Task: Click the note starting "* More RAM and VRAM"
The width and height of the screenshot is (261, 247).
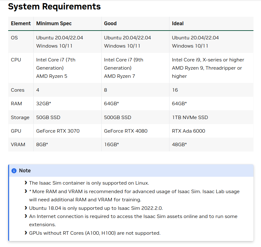Action: point(134,195)
